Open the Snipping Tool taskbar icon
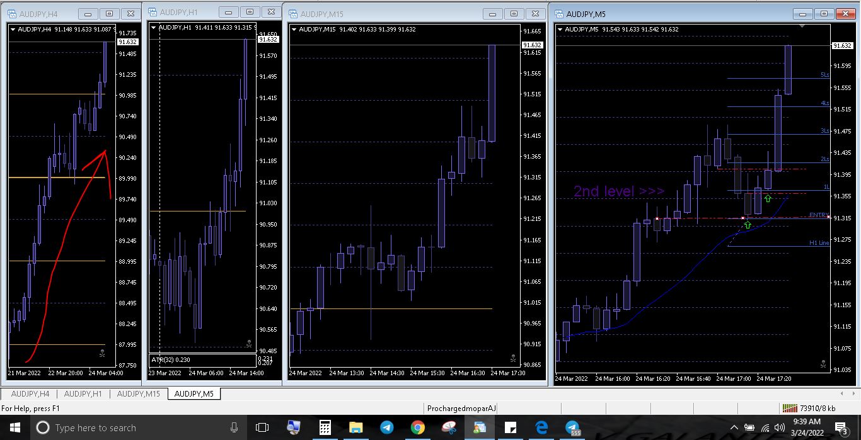Image resolution: width=861 pixels, height=440 pixels. pos(449,427)
